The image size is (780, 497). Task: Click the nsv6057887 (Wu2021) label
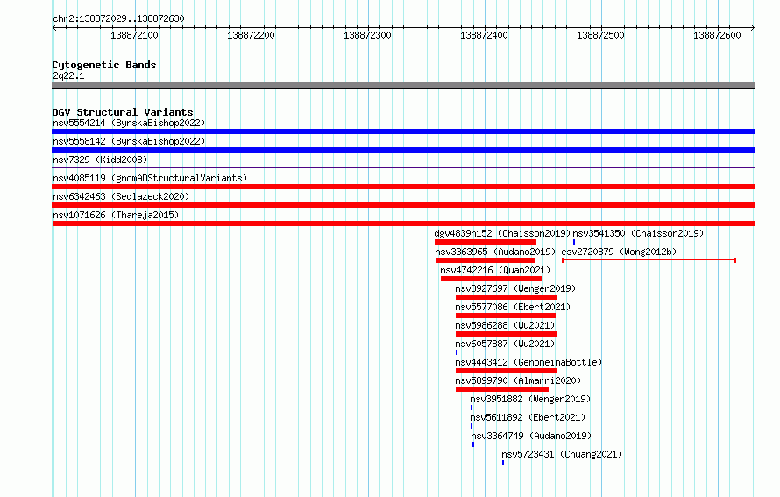pos(505,344)
